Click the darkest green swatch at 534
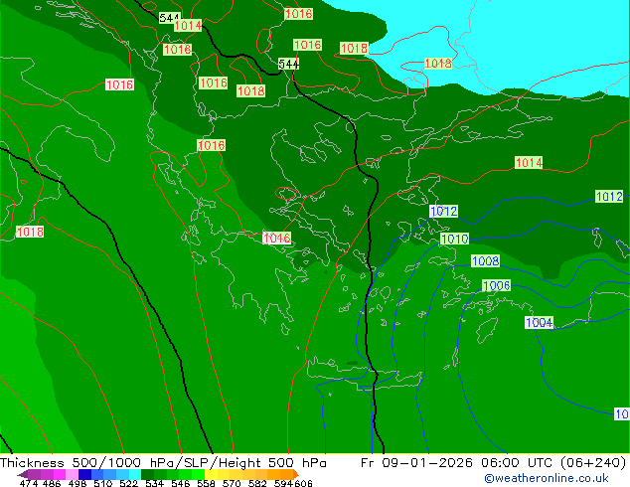630x487 pixels. click(x=147, y=474)
